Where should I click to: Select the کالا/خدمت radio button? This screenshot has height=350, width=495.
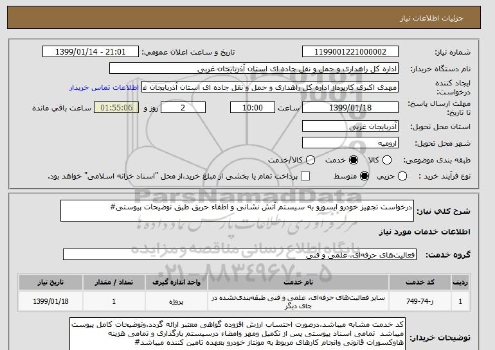coord(310,160)
